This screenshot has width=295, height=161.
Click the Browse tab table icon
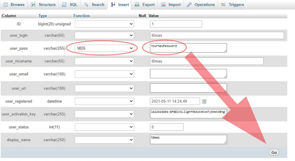click(6, 5)
